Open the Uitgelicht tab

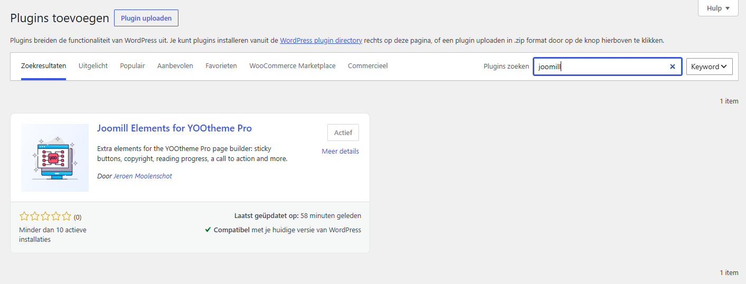click(93, 66)
